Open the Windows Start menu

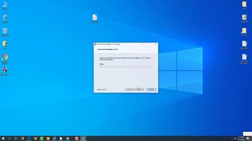tap(3, 138)
